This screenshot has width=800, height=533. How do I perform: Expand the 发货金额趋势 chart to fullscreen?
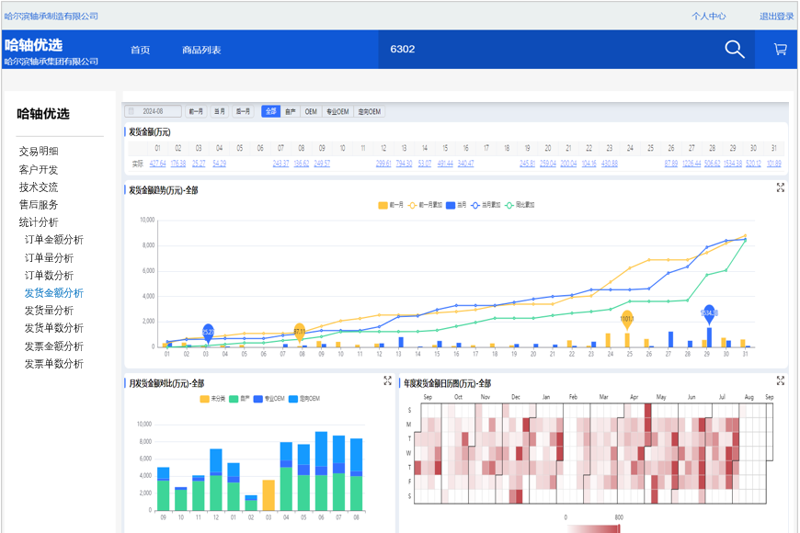780,187
